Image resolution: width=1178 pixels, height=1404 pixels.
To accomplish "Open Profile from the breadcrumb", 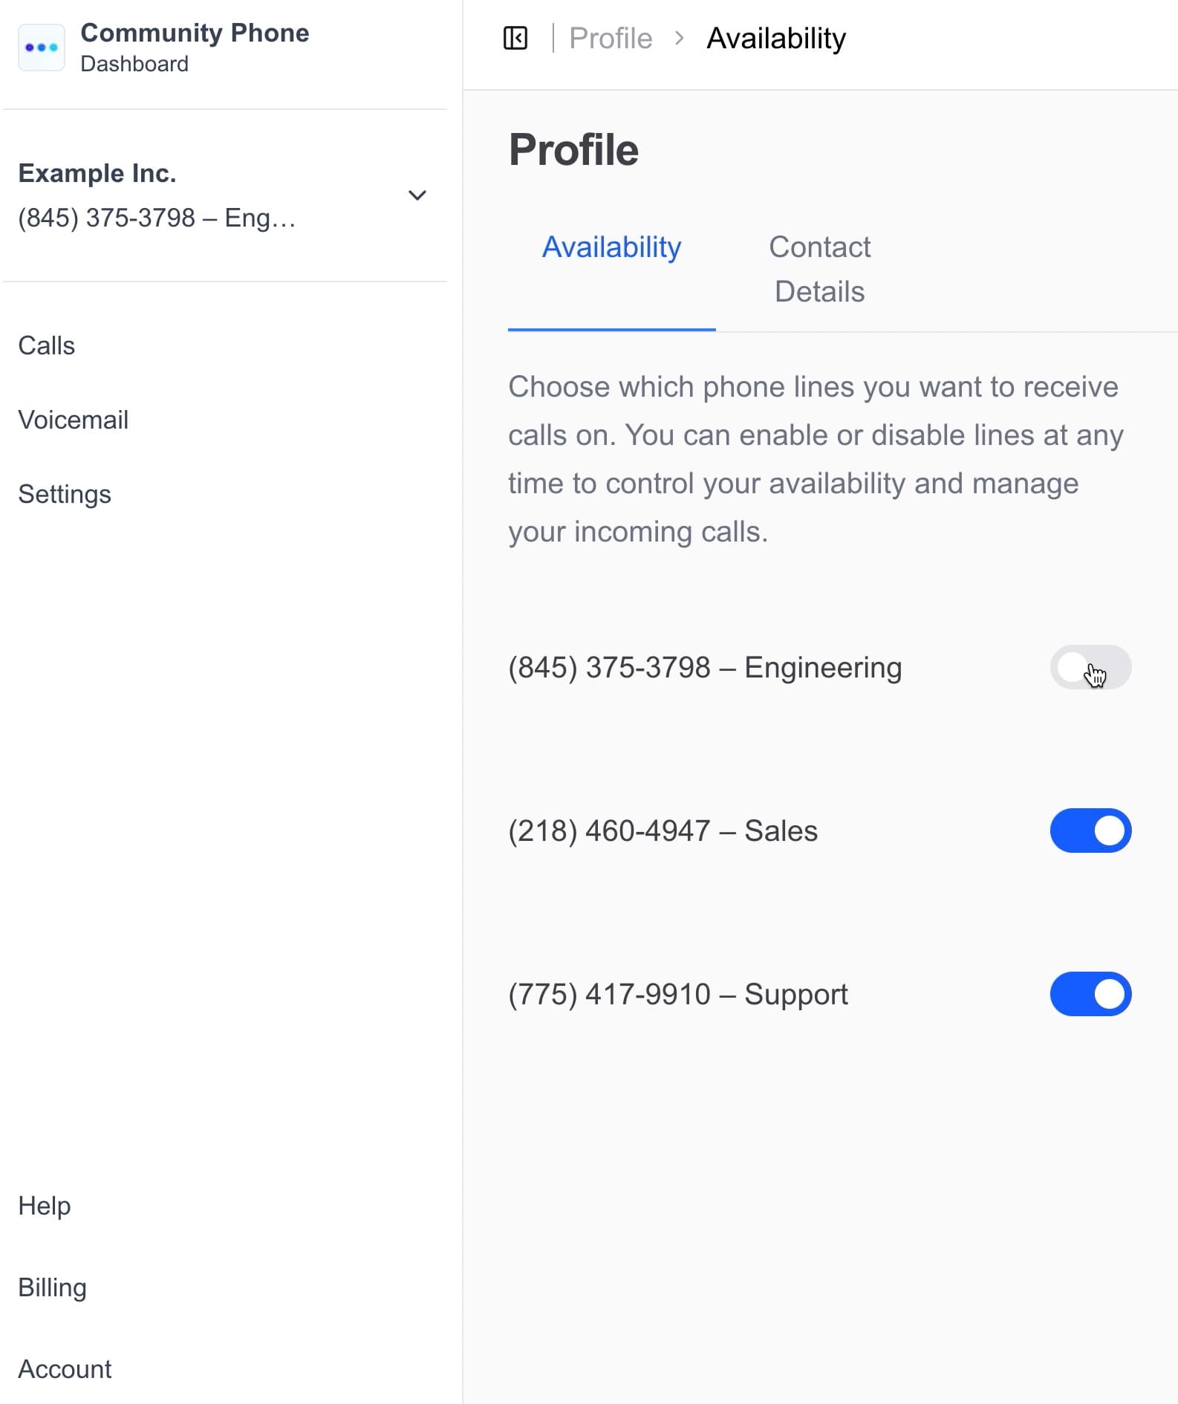I will pyautogui.click(x=609, y=37).
